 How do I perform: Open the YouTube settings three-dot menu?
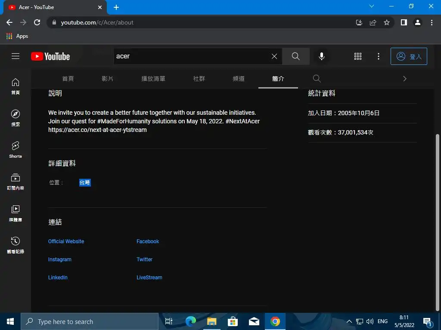[378, 56]
